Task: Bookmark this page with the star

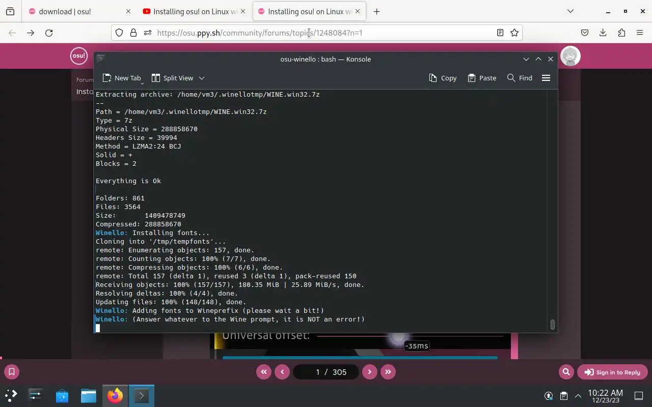Action: pos(514,33)
